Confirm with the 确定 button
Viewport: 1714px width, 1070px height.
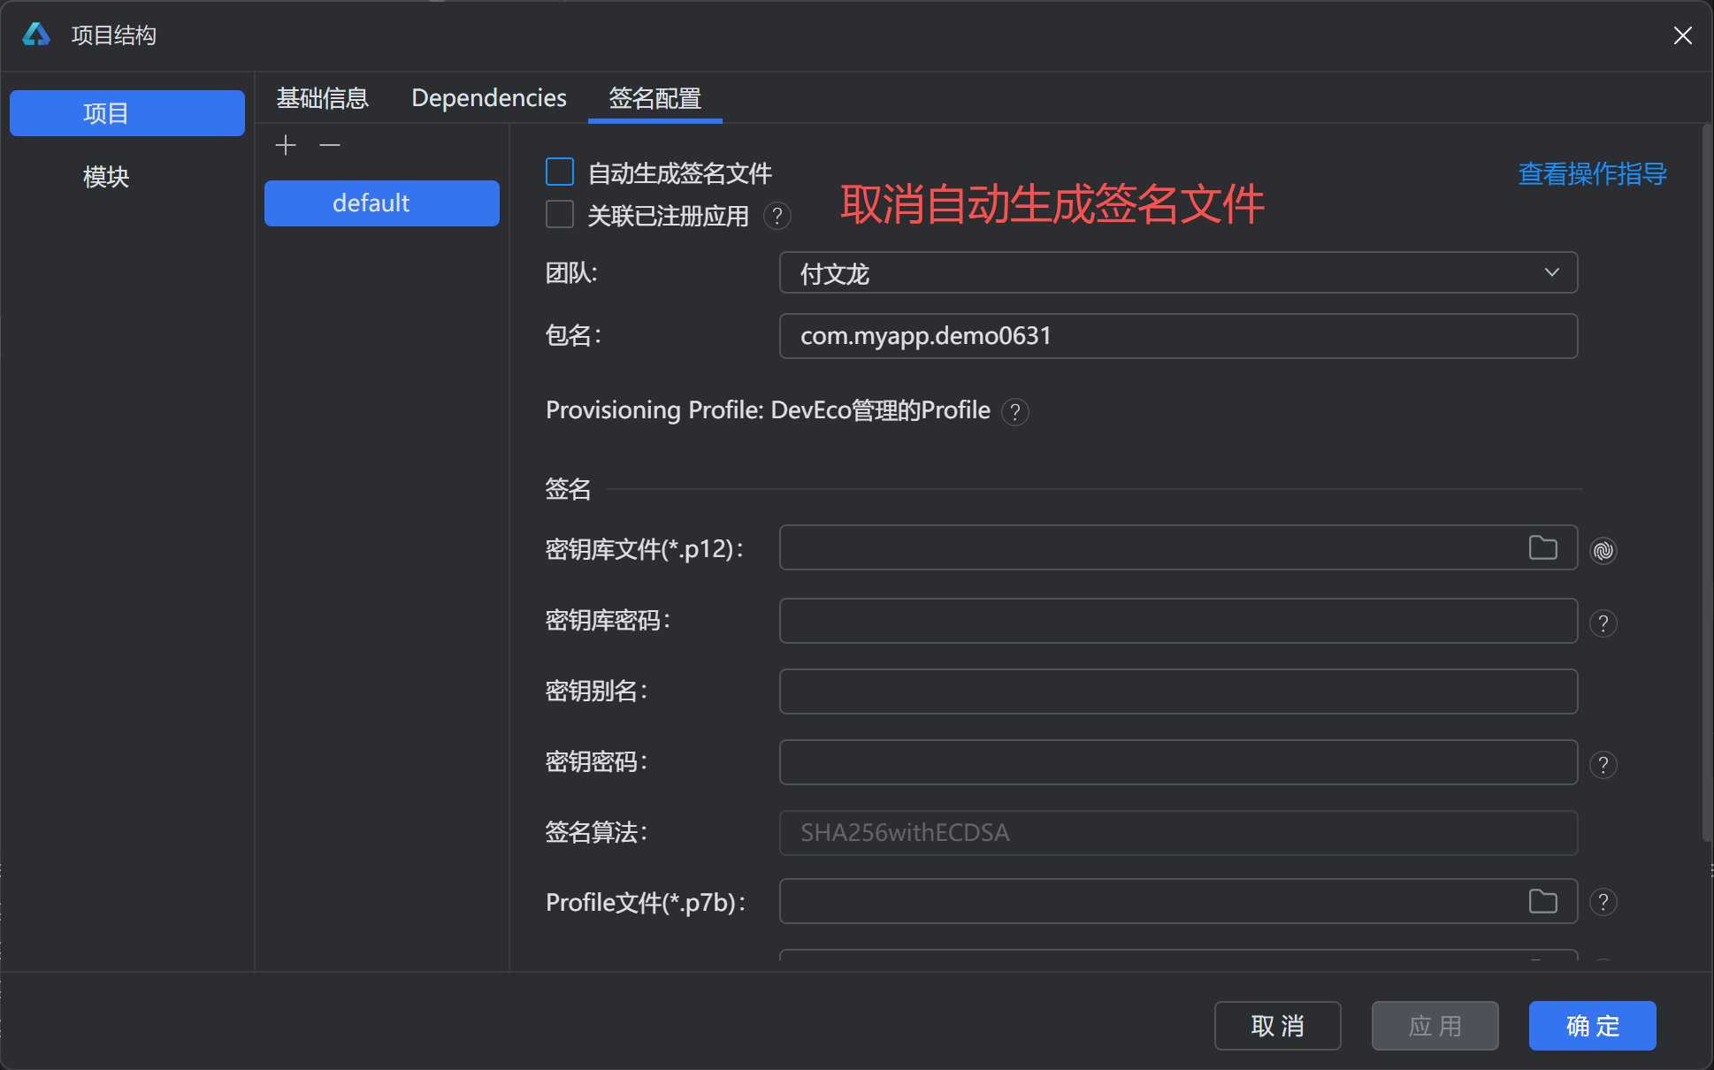(1593, 1026)
